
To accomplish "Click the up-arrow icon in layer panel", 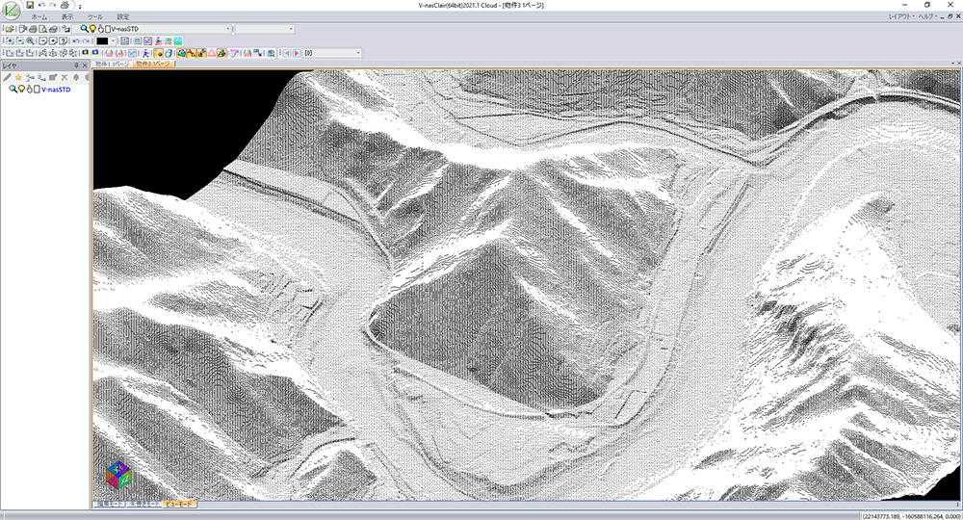I will [x=76, y=77].
